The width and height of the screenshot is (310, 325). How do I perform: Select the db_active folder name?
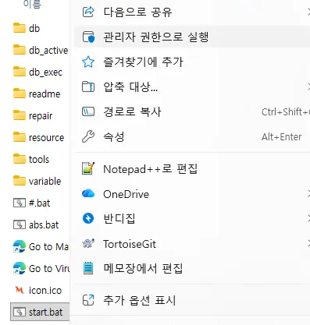[48, 50]
